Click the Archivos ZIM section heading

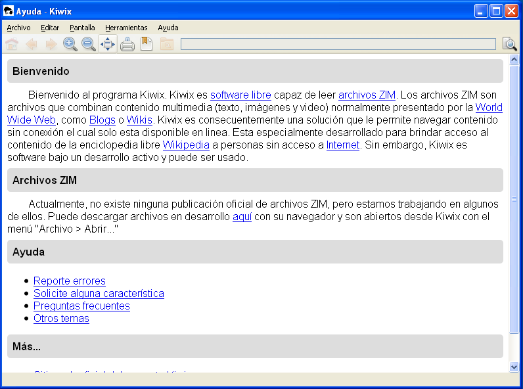[45, 181]
